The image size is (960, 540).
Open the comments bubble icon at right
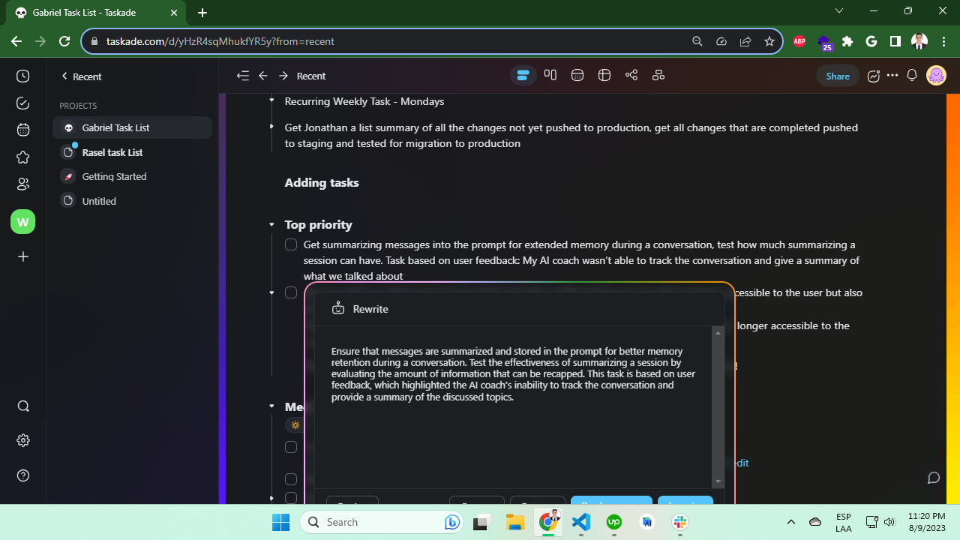click(934, 478)
